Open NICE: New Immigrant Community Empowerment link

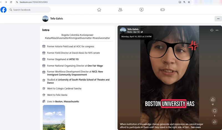[x=75, y=73]
